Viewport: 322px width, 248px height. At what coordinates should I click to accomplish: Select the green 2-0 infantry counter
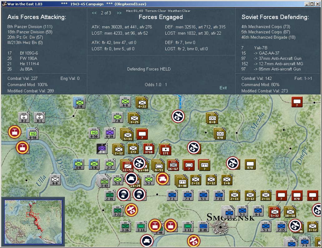(x=80, y=102)
